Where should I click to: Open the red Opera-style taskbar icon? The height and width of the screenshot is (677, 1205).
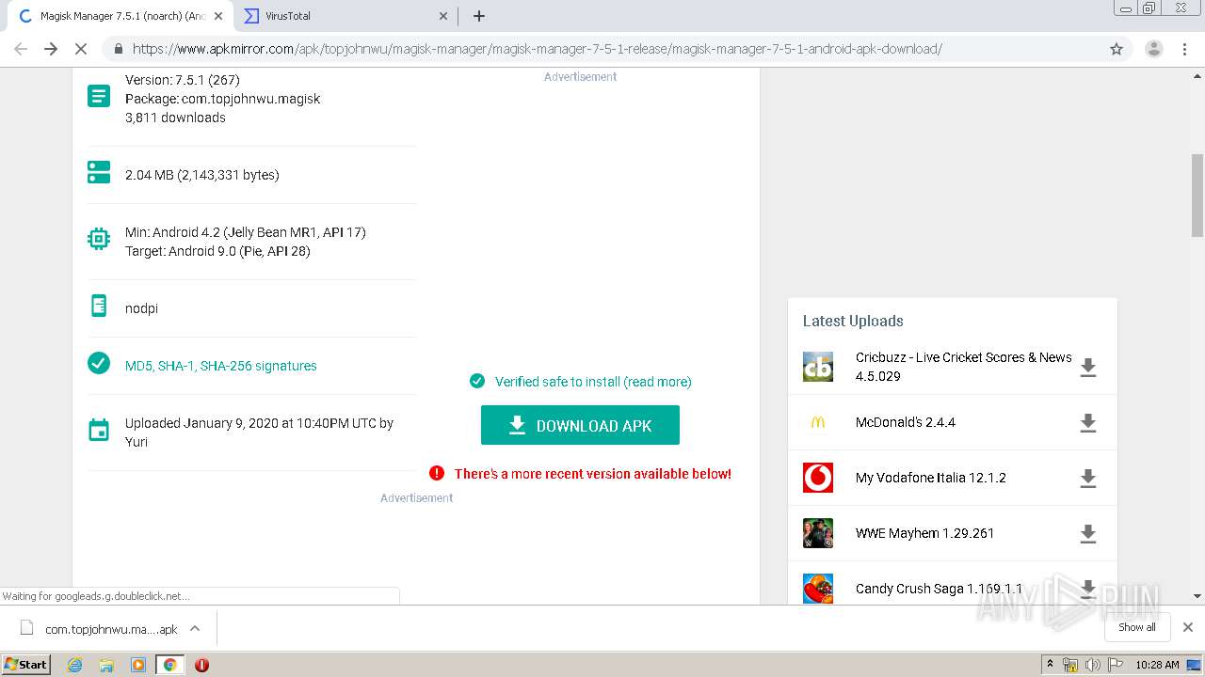coord(201,665)
